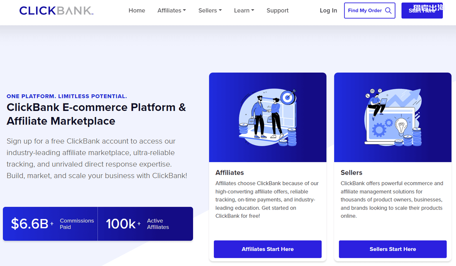Viewport: 456px width, 266px height.
Task: Click the Sellers card laptop illustration
Action: click(393, 117)
